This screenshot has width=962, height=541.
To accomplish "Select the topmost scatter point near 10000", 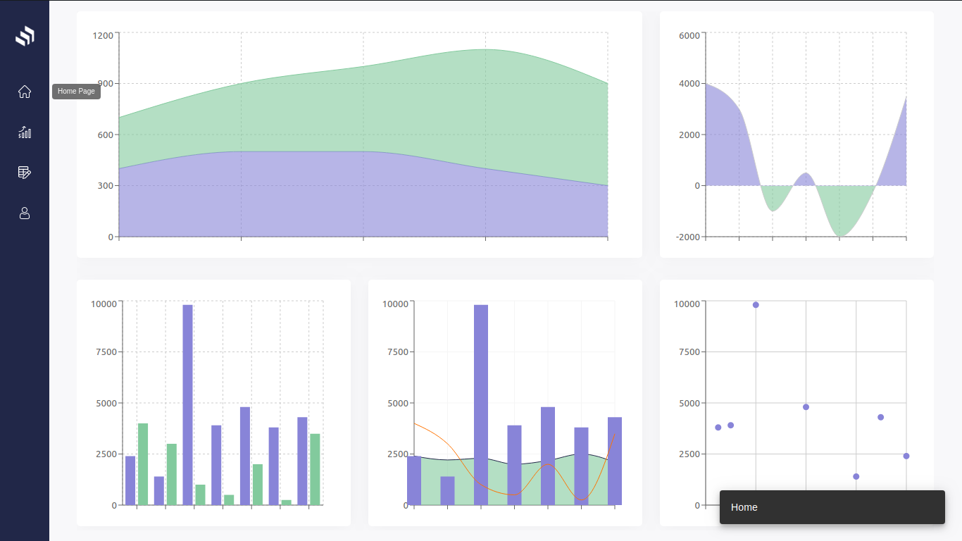I will click(x=756, y=305).
